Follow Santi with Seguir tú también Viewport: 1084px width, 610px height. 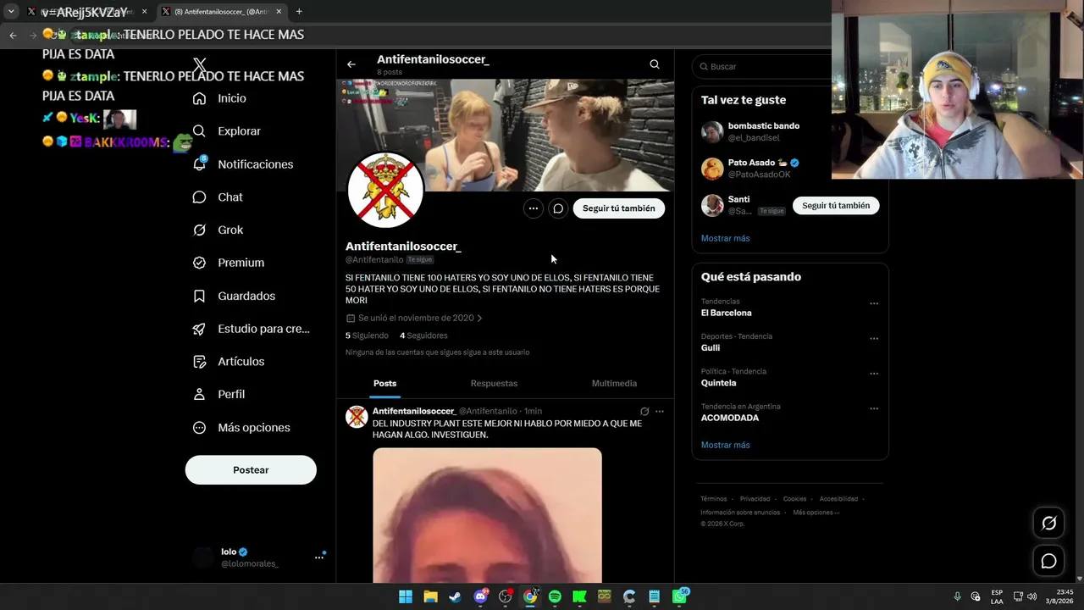[836, 206]
